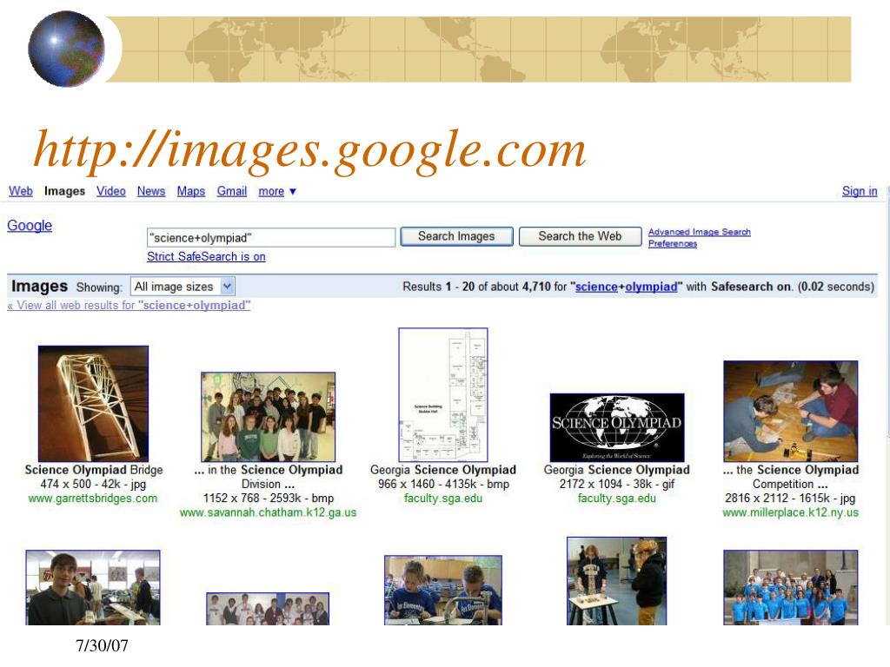
Task: Open the millerplace competition thumbnail
Action: click(791, 411)
